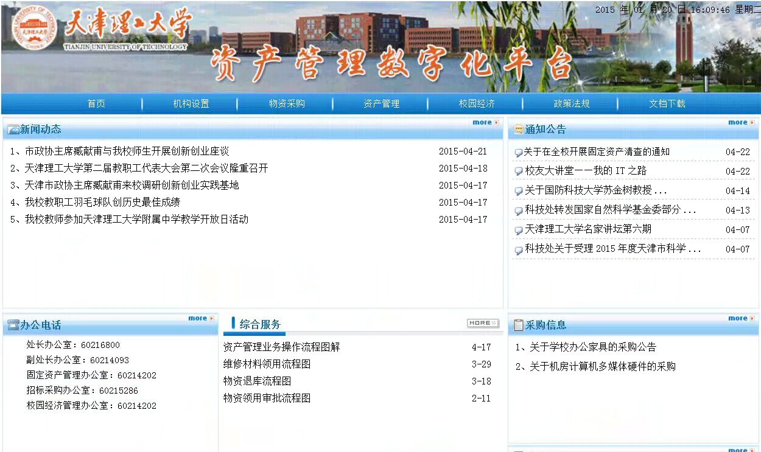This screenshot has height=452, width=761.
Task: Open the 文档下载 navigation item
Action: (667, 104)
